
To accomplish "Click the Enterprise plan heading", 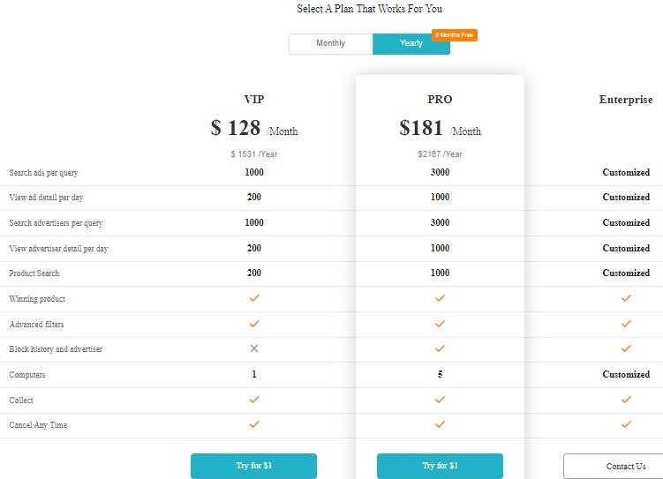I will tap(626, 100).
